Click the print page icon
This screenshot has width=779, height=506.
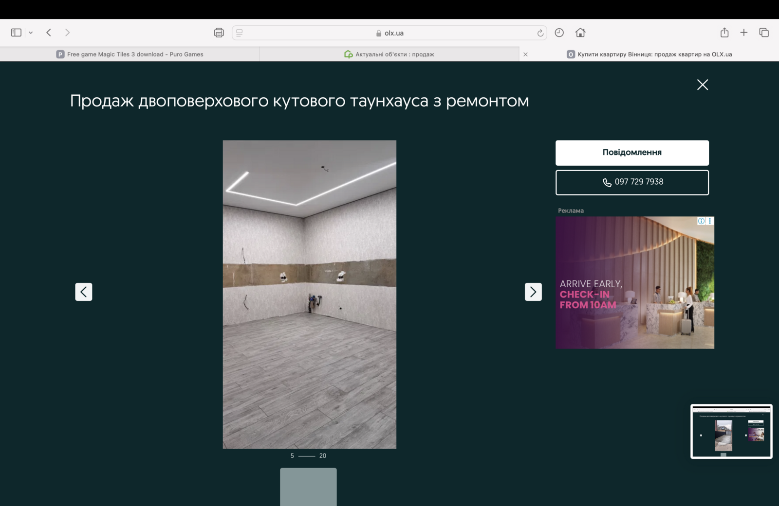click(219, 33)
